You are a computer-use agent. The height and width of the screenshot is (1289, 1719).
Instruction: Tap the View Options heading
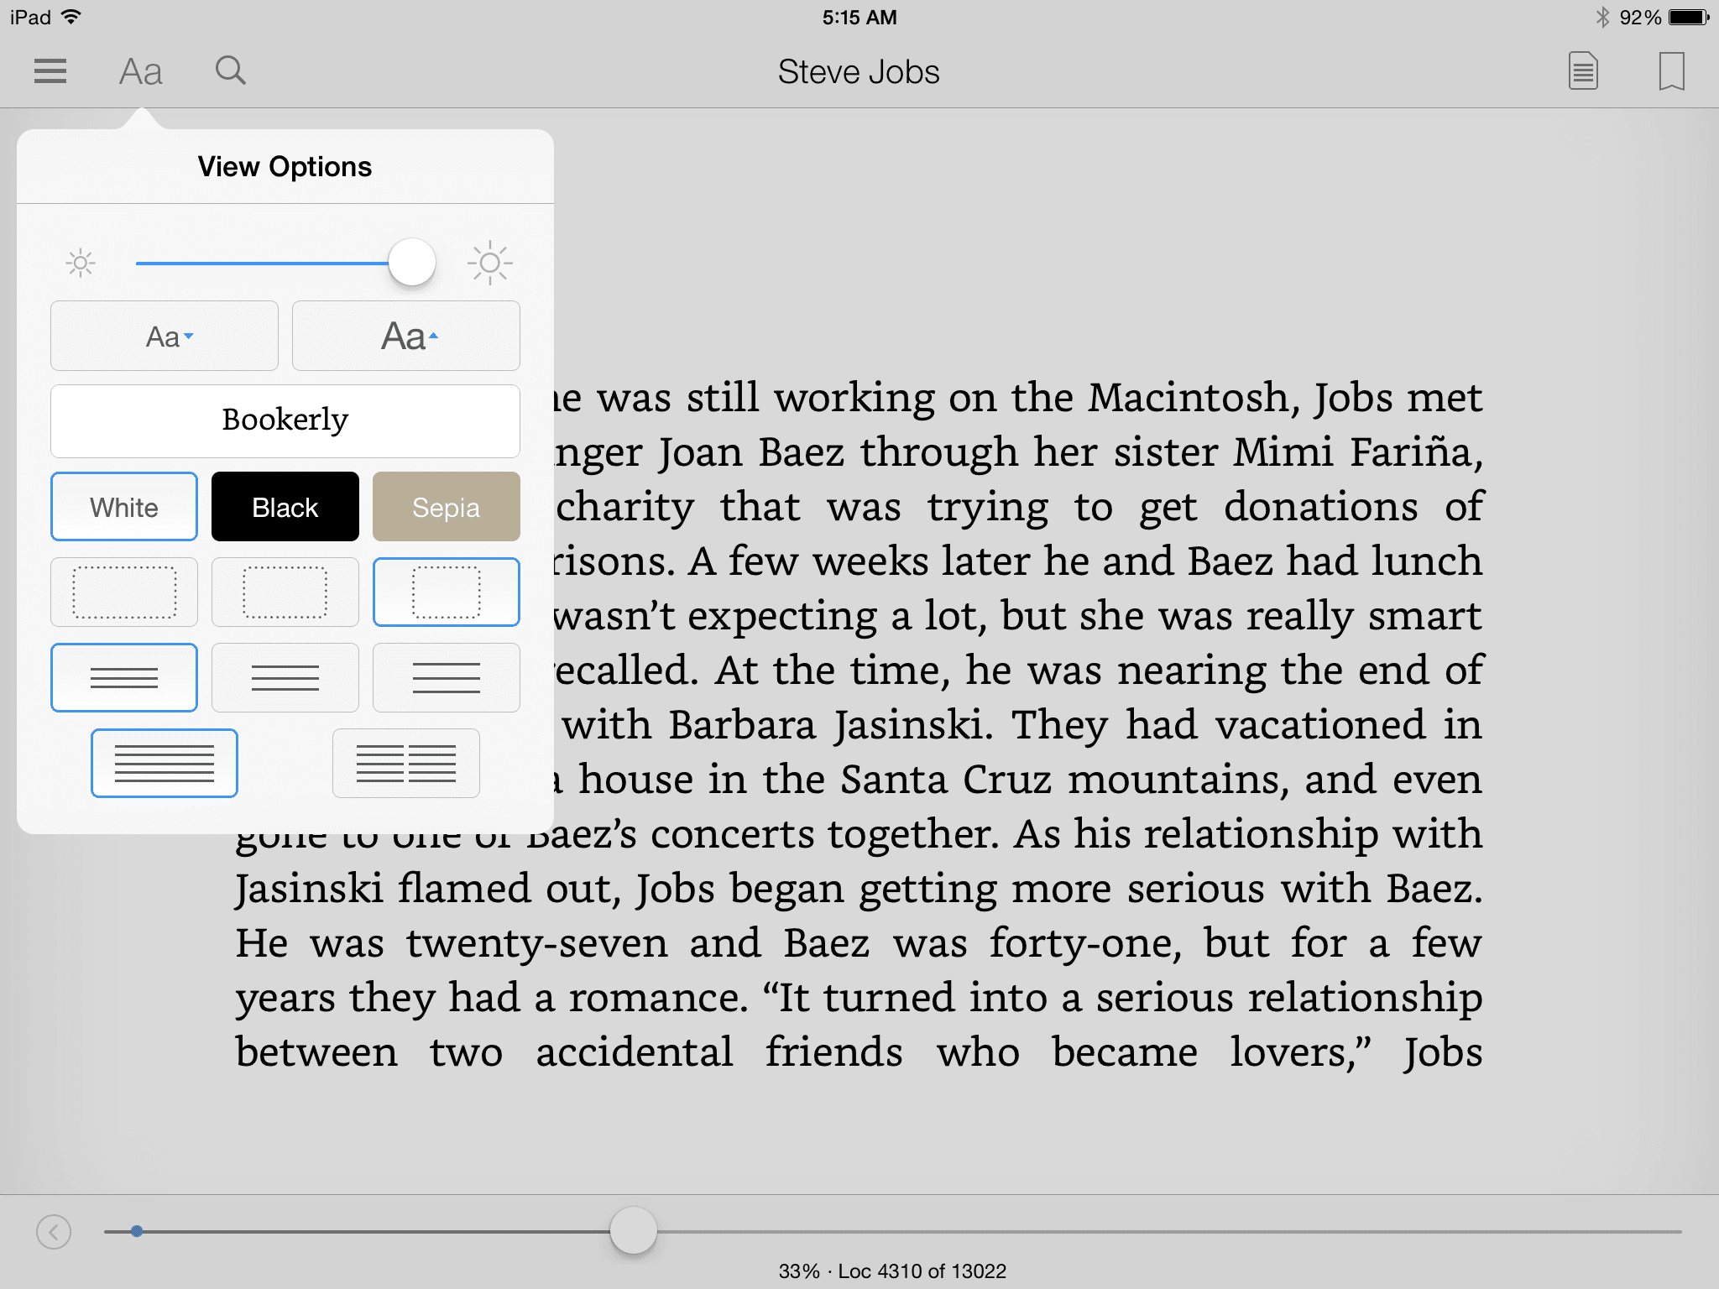click(285, 167)
